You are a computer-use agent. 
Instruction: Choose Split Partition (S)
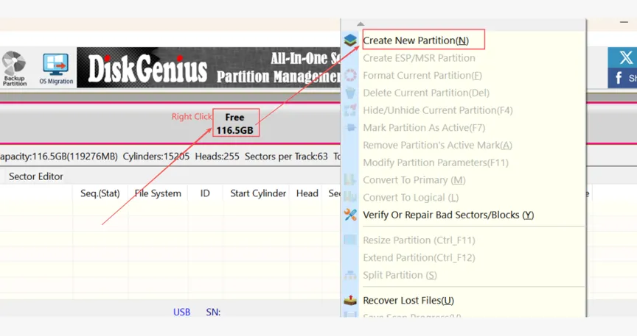click(400, 275)
